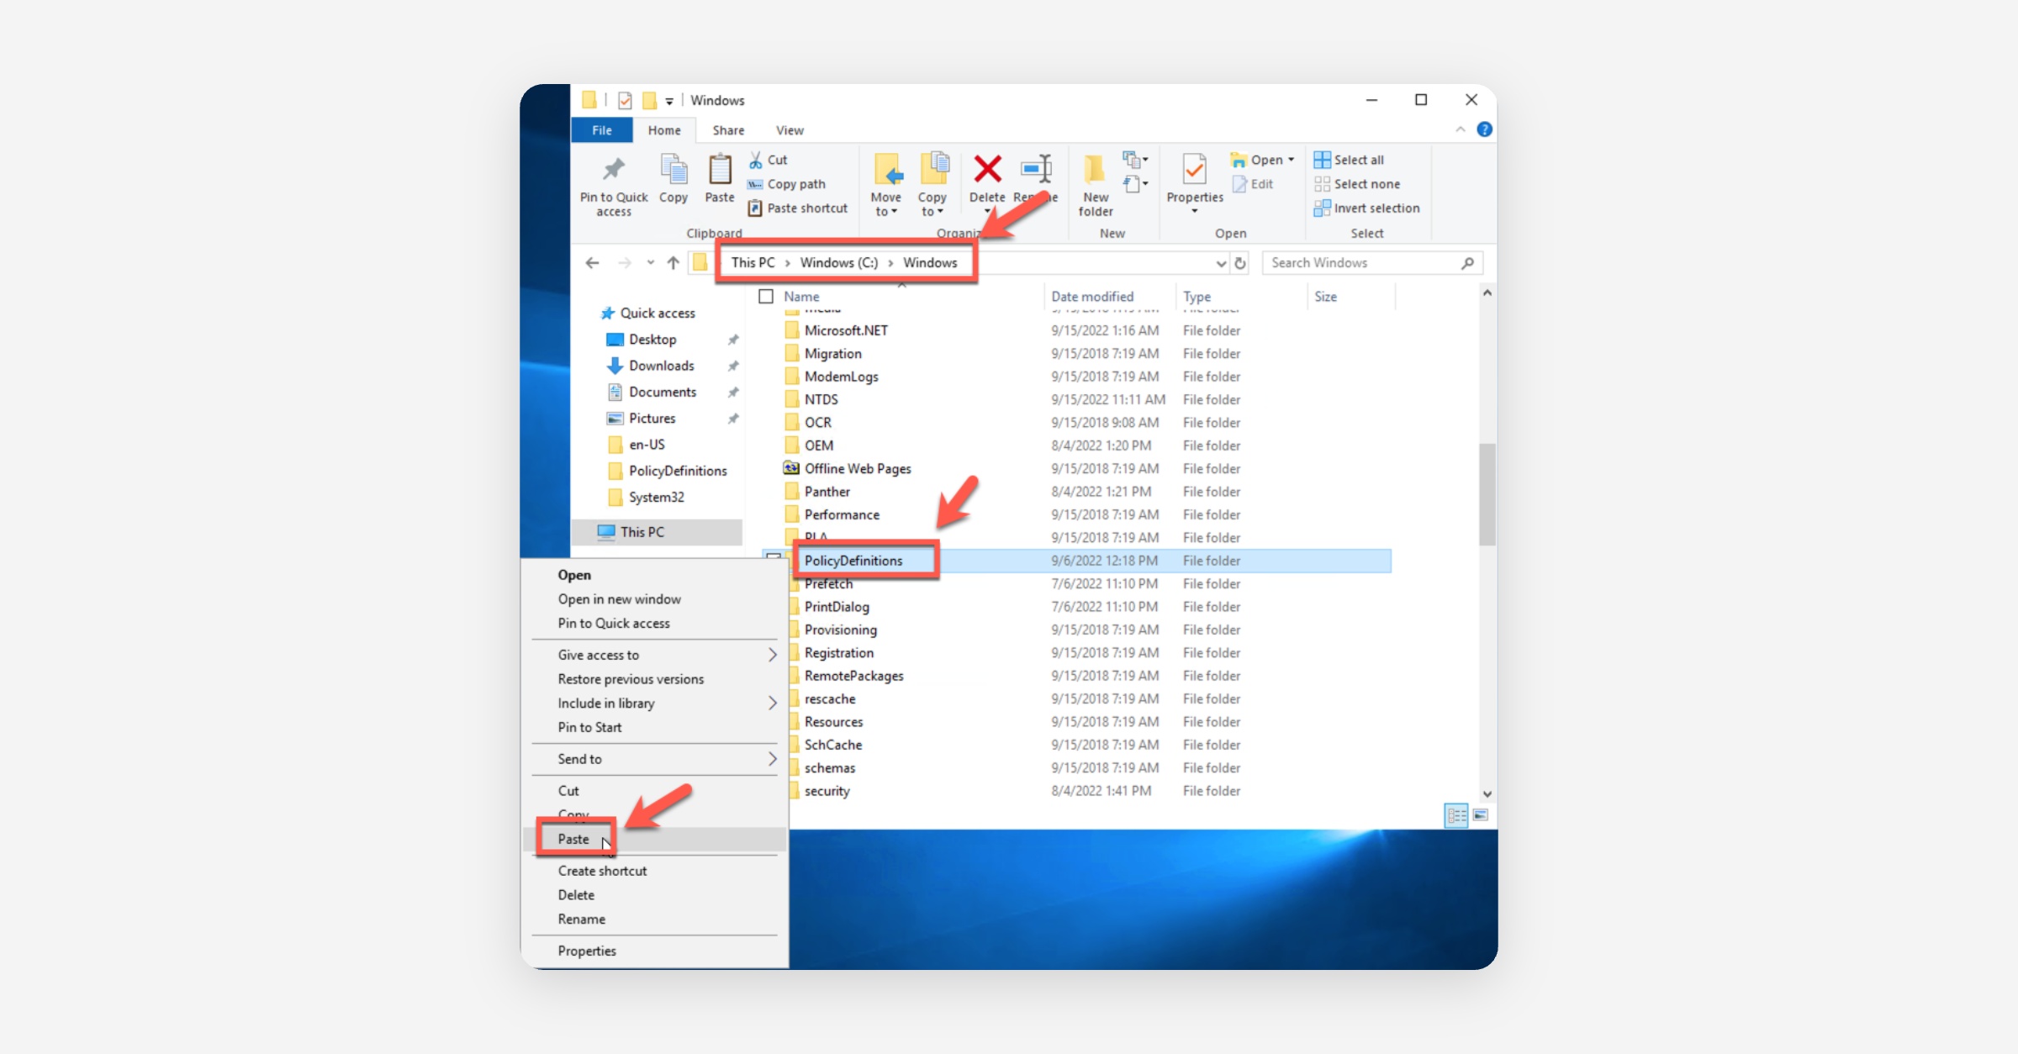Tick the select-all checkbox beside Name
This screenshot has height=1054, width=2018.
(766, 297)
